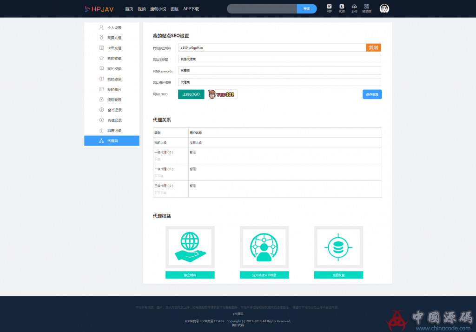
Task: Select 唐朝小说 in the top navigation
Action: 158,8
